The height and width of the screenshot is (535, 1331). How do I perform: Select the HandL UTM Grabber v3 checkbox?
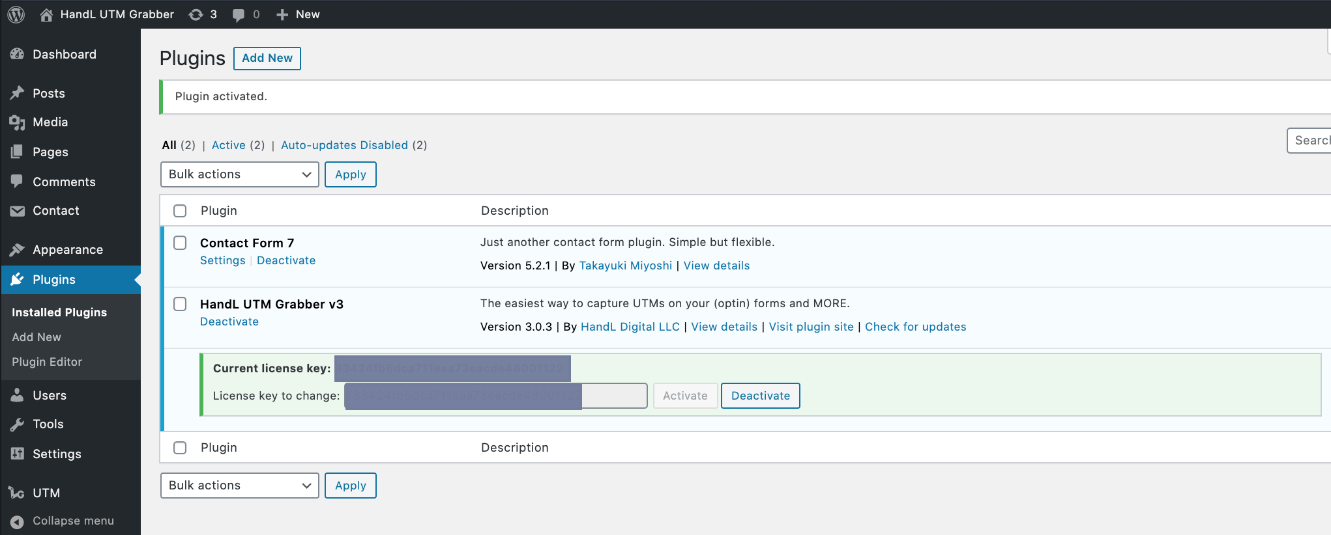[180, 304]
